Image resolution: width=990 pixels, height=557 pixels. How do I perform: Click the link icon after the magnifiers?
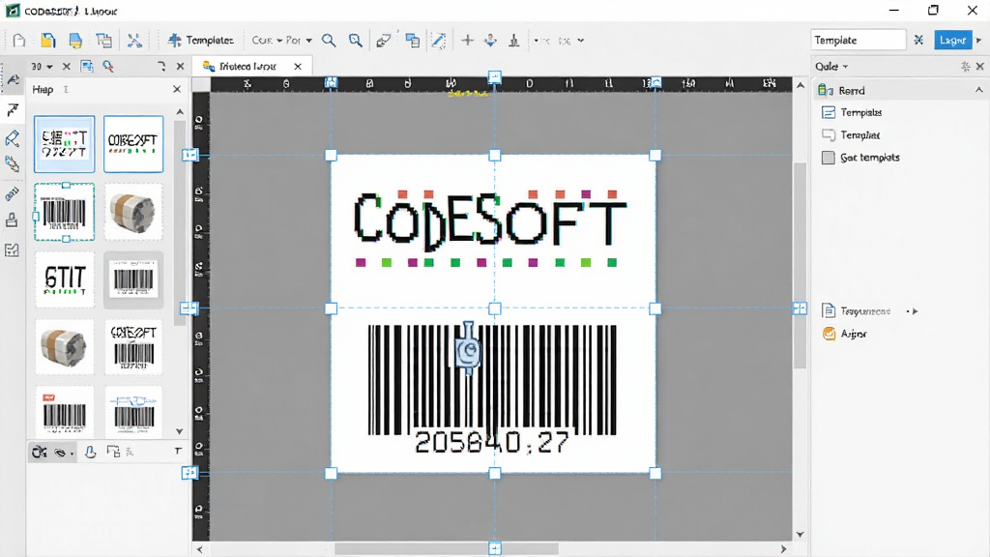click(x=383, y=41)
